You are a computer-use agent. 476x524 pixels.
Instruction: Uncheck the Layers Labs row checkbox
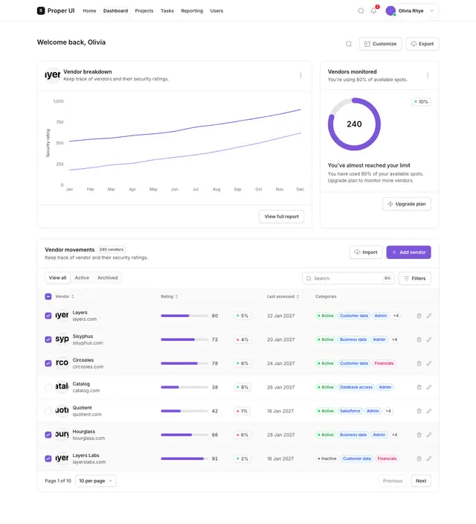[x=48, y=458]
